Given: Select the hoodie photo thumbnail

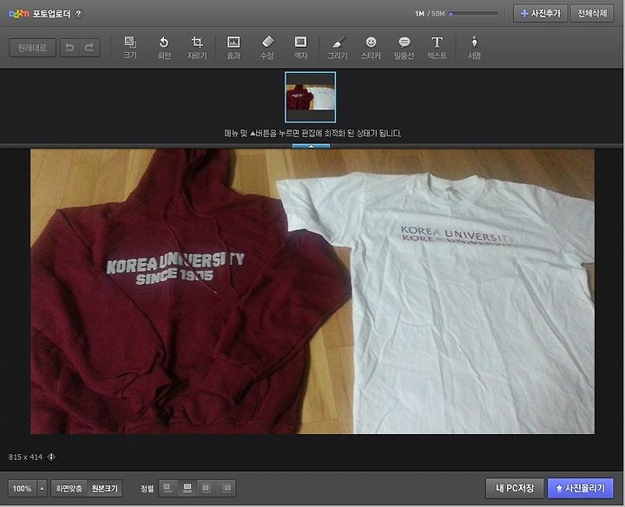Looking at the screenshot, I should point(310,97).
